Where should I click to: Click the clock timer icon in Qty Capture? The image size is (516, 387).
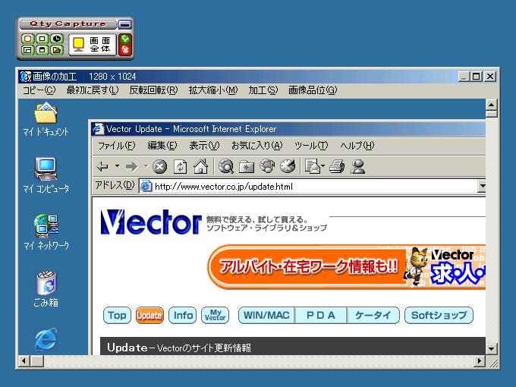pyautogui.click(x=57, y=39)
